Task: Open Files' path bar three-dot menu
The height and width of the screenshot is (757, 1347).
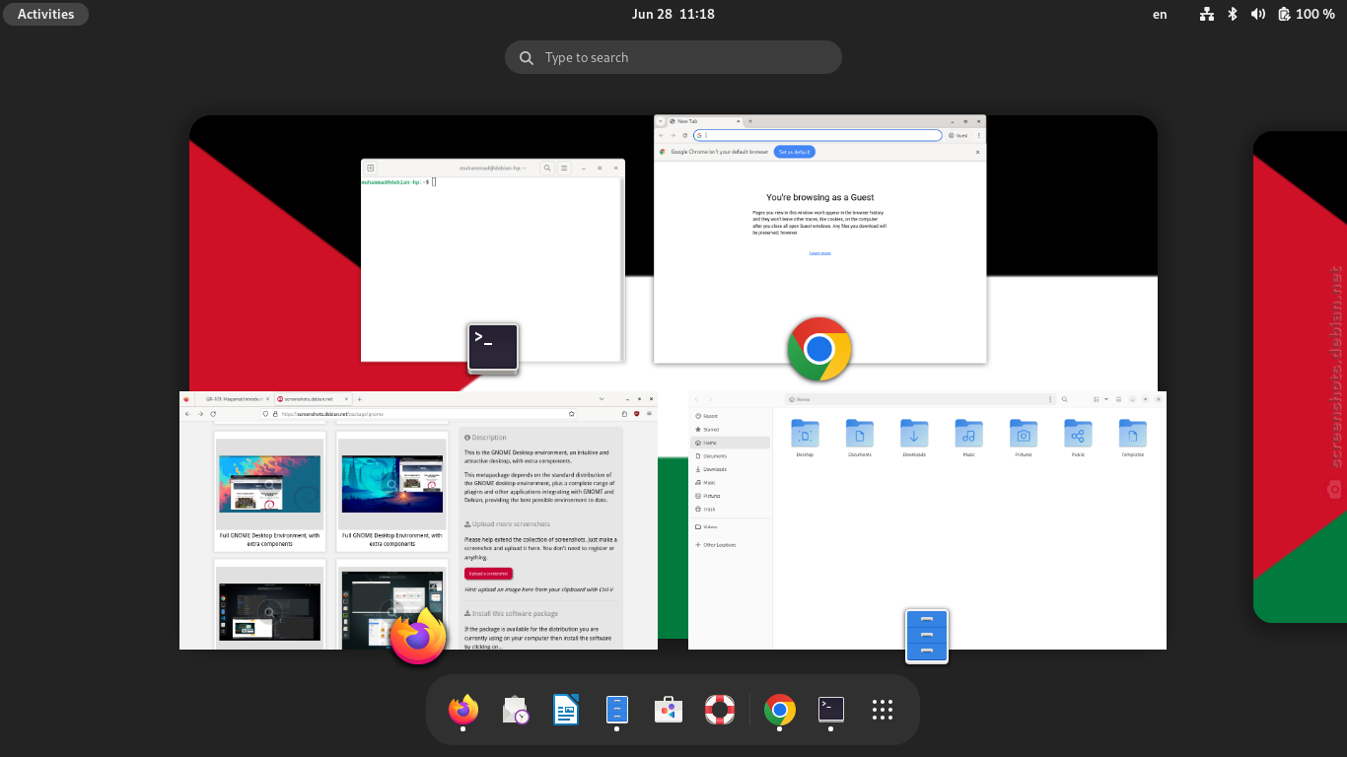Action: tap(1050, 399)
